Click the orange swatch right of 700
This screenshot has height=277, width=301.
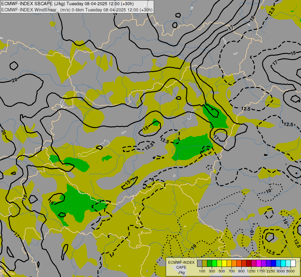click(x=234, y=263)
